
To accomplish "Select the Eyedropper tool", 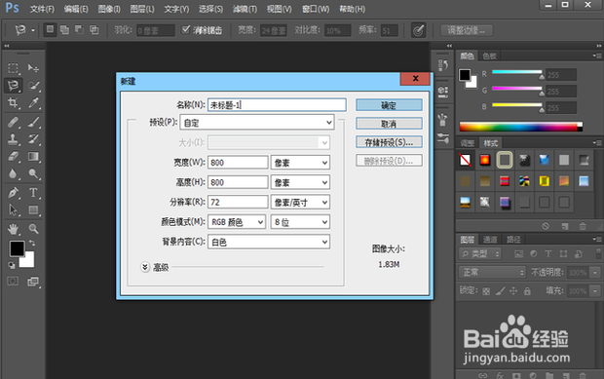I will pos(33,102).
